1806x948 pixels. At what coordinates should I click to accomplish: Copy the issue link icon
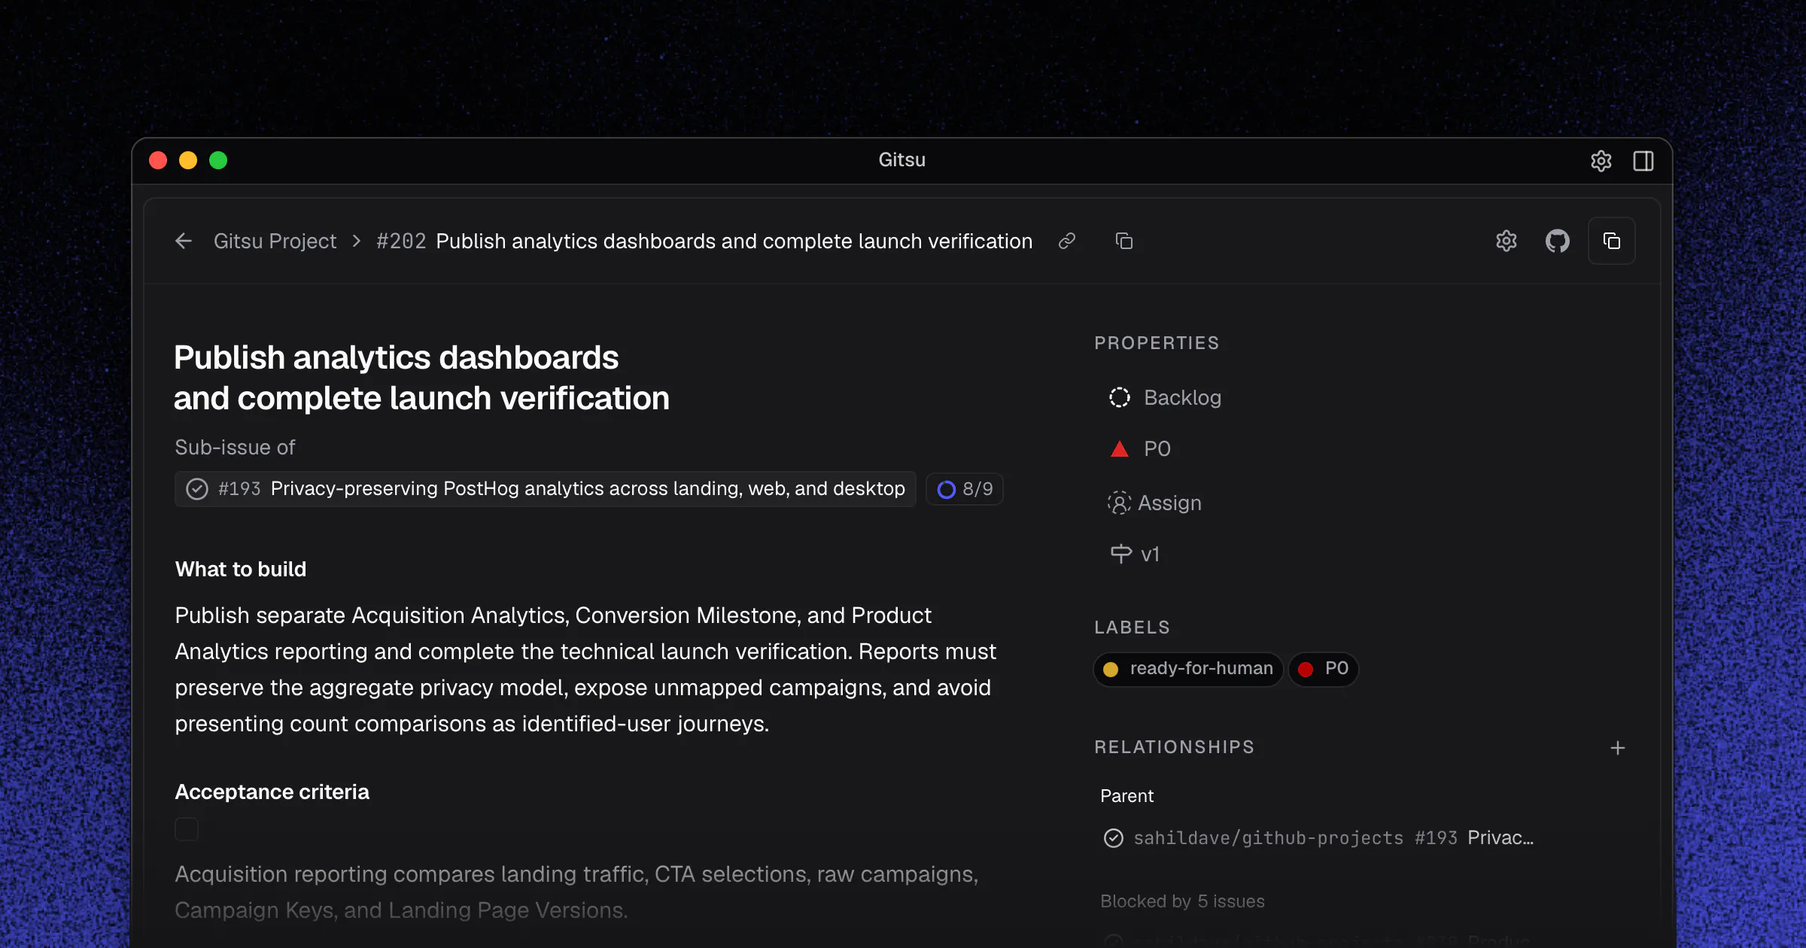(x=1067, y=241)
